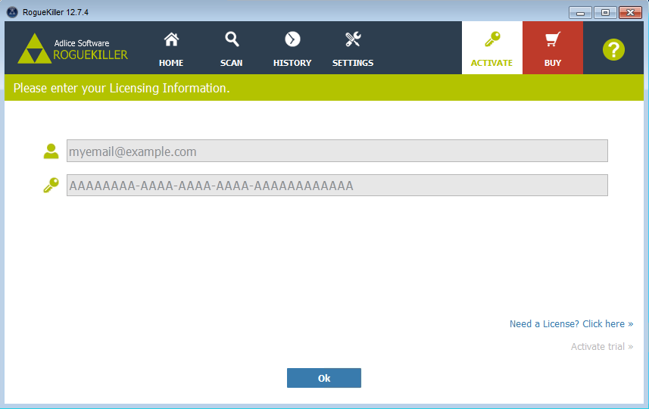Open Settings wrench and screwdriver icon
Screen dimensions: 649x409
click(353, 39)
